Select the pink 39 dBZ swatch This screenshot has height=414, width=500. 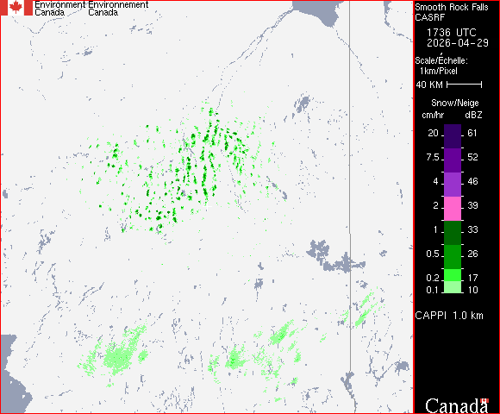tap(453, 209)
